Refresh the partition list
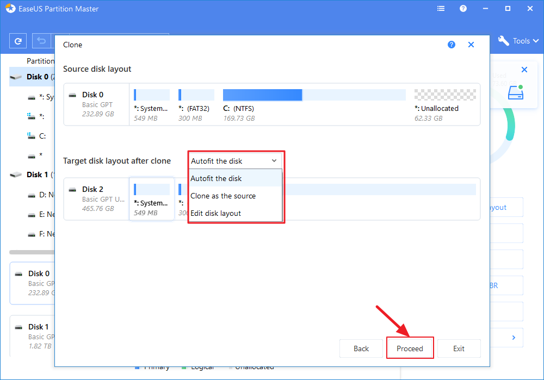Viewport: 544px width, 380px height. point(17,40)
